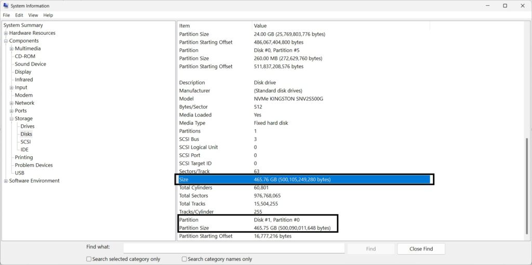This screenshot has height=265, width=532.
Task: Select Drives under Storage
Action: 28,127
